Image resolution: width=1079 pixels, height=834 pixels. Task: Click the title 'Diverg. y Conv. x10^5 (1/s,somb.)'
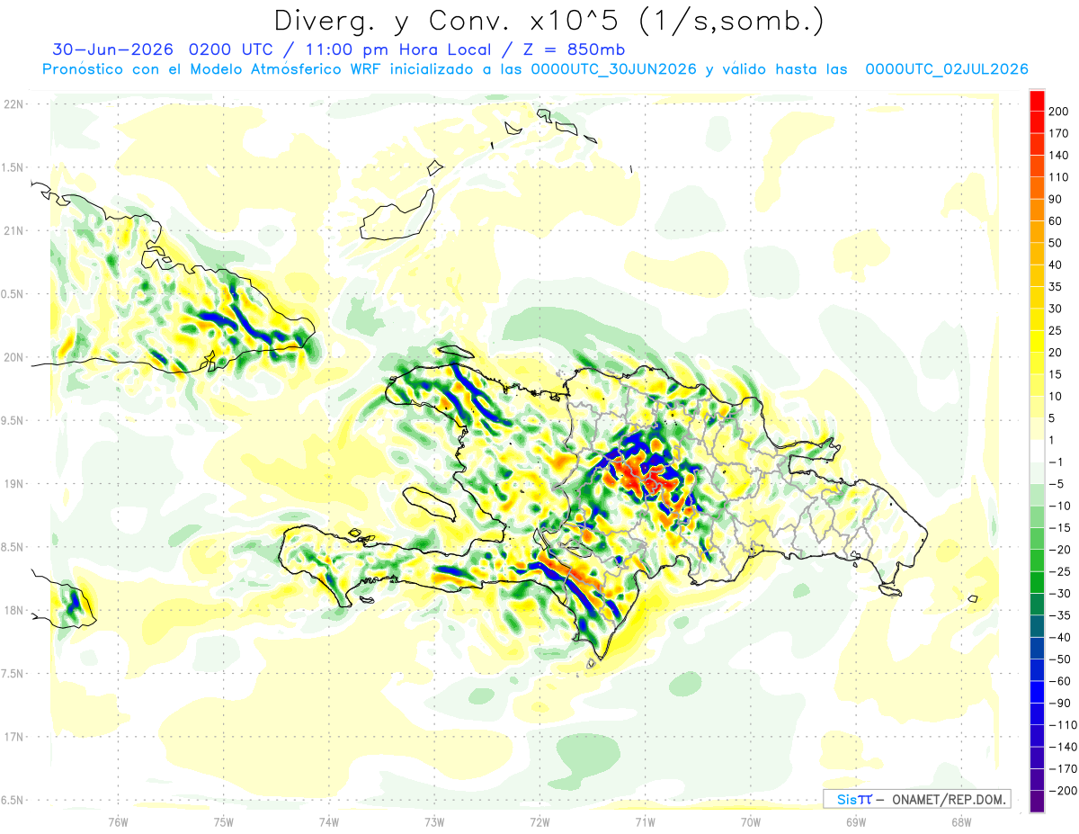point(548,21)
